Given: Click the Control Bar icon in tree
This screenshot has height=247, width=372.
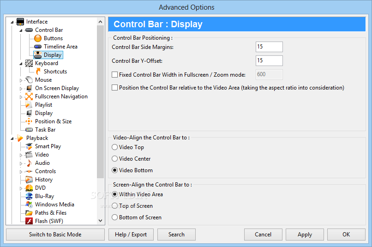Looking at the screenshot, I should [x=29, y=30].
